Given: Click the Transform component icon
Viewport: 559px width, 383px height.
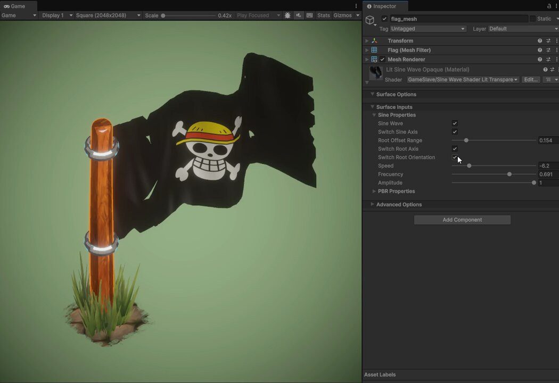Looking at the screenshot, I should tap(374, 40).
